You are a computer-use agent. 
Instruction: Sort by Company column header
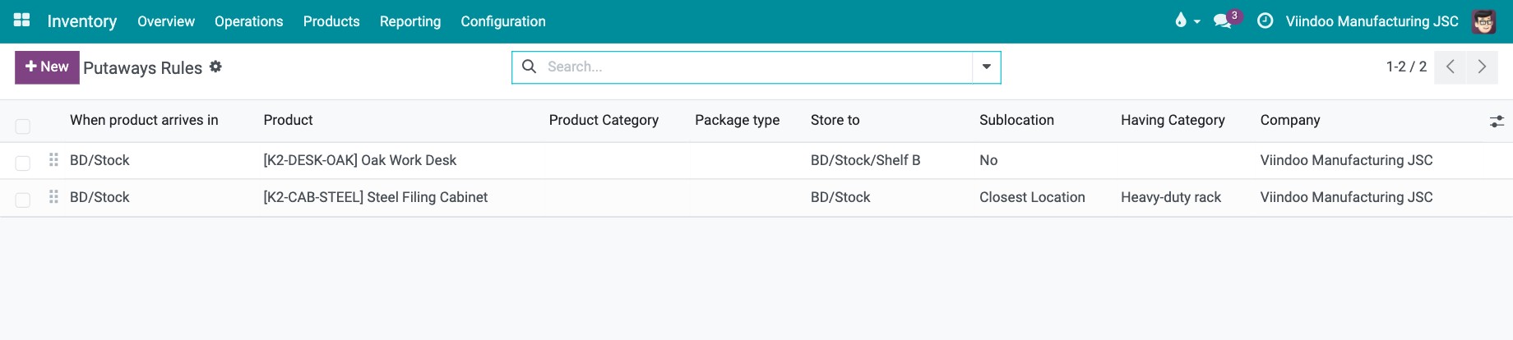click(x=1290, y=120)
